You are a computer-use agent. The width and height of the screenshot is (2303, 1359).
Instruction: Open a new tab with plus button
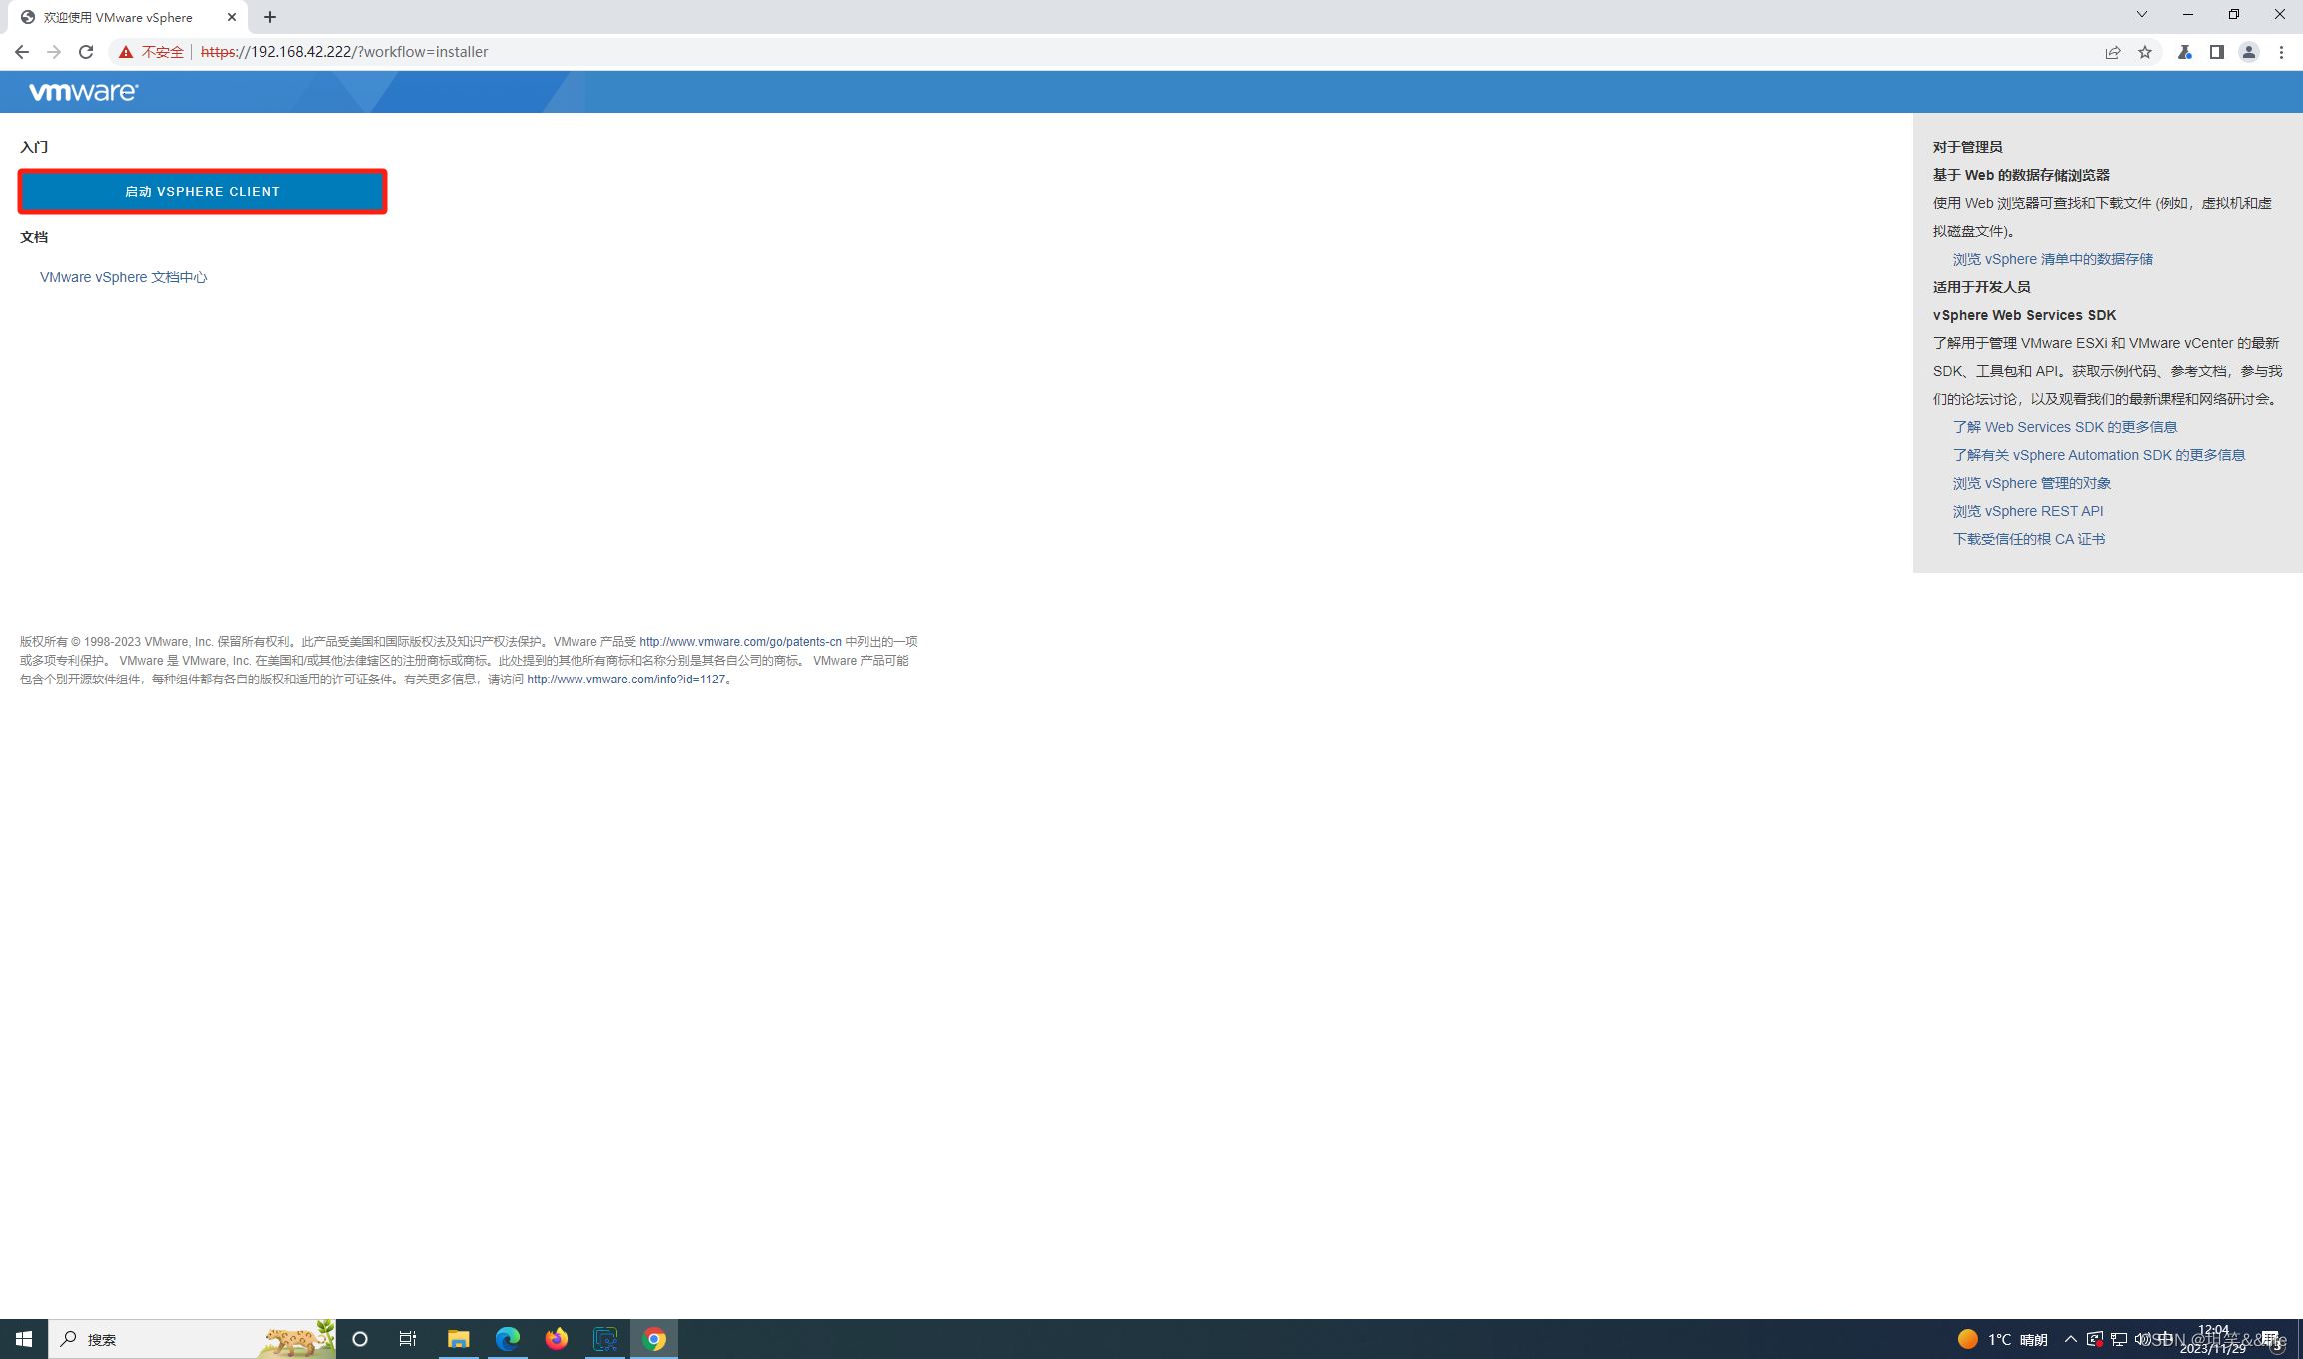(x=270, y=17)
